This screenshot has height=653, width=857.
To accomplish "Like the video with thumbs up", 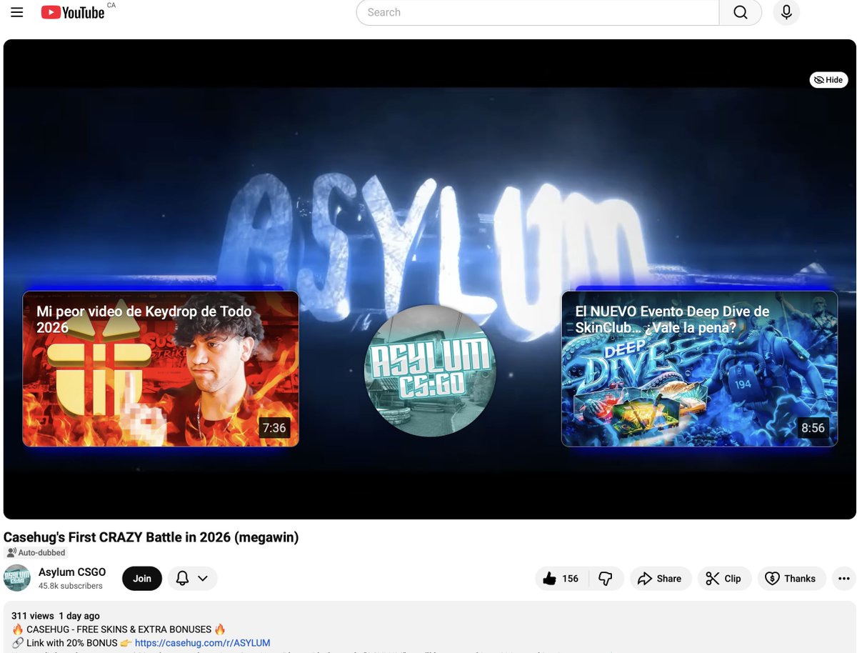I will point(561,579).
